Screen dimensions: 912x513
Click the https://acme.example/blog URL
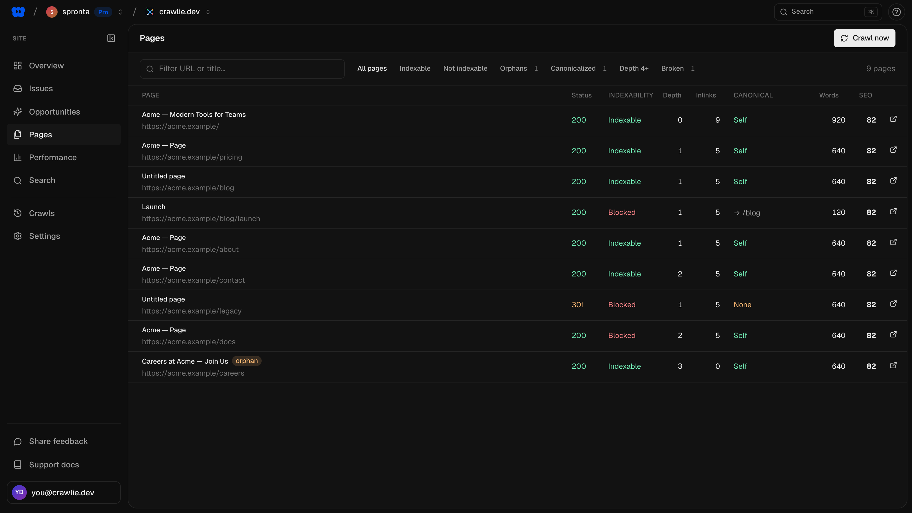[x=188, y=188]
